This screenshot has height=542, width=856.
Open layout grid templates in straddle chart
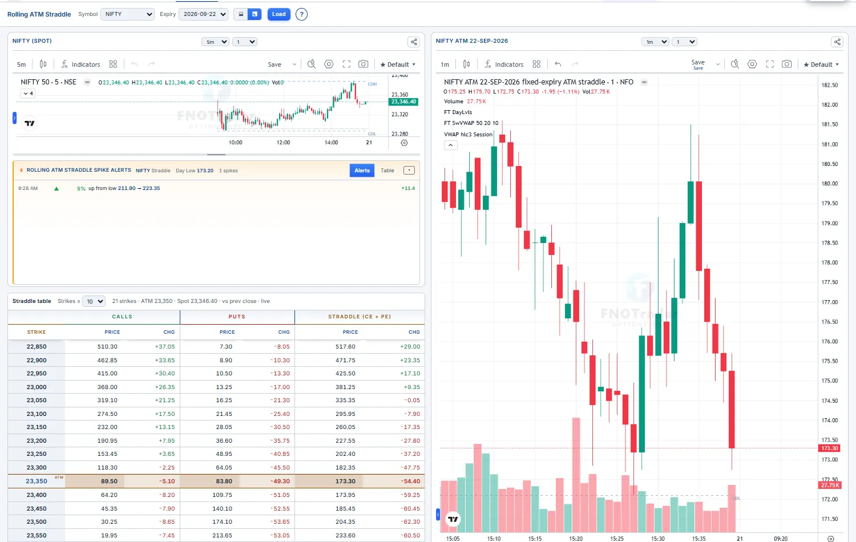pyautogui.click(x=536, y=64)
